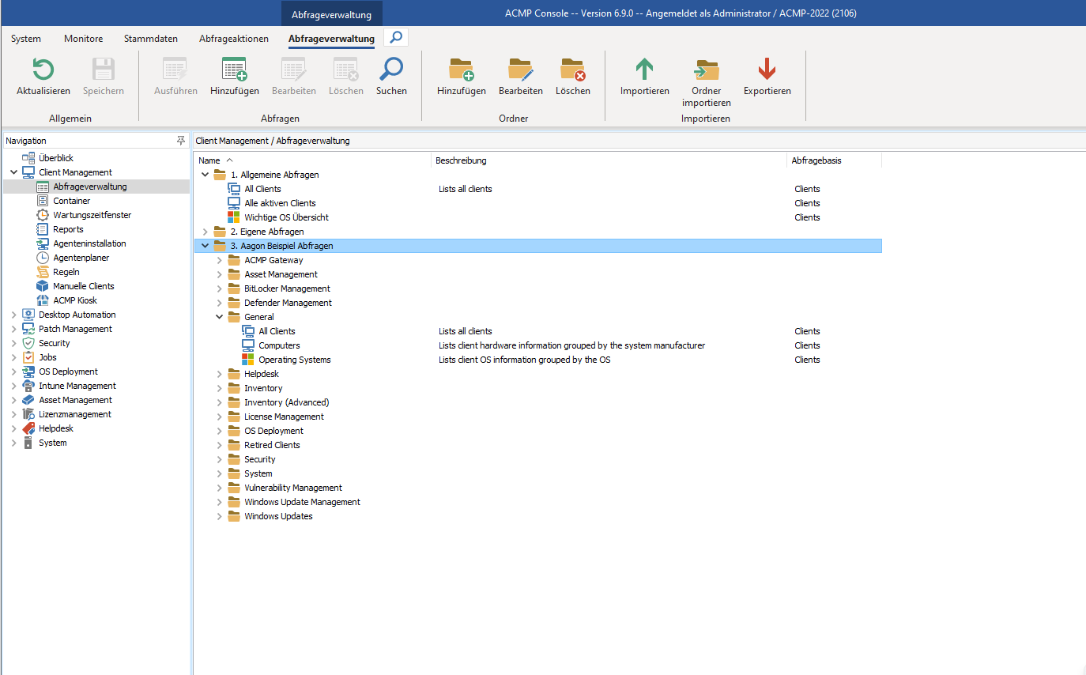The height and width of the screenshot is (675, 1086).
Task: Switch to the Abfrageaktionen tab
Action: [x=233, y=39]
